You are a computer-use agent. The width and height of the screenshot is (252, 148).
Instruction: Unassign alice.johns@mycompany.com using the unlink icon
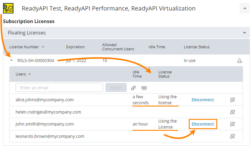coord(232,100)
